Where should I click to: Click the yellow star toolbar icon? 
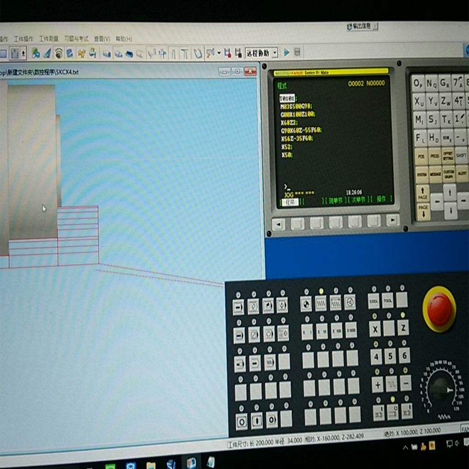81,53
